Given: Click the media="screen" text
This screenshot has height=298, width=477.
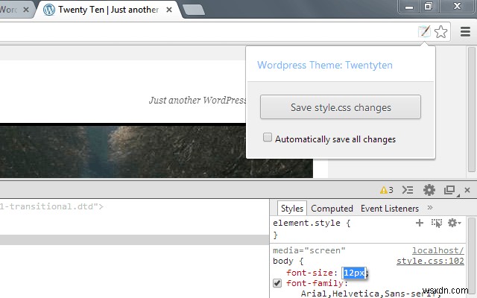Looking at the screenshot, I should [x=309, y=250].
